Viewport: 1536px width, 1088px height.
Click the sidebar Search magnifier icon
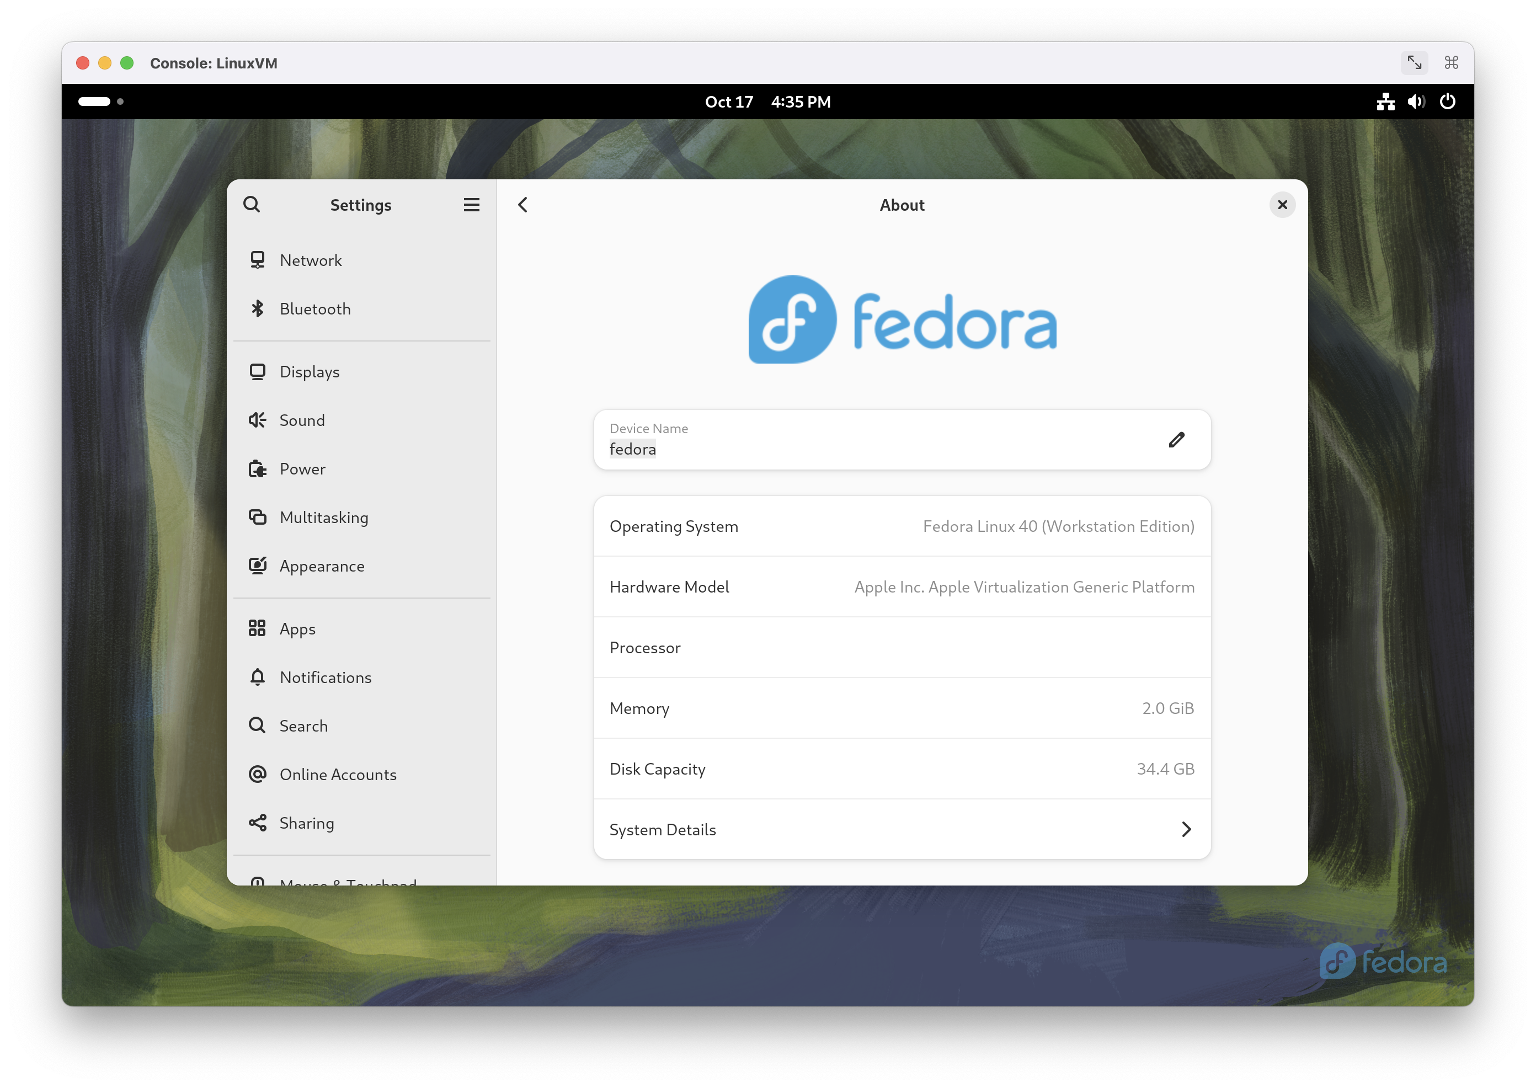(x=257, y=725)
